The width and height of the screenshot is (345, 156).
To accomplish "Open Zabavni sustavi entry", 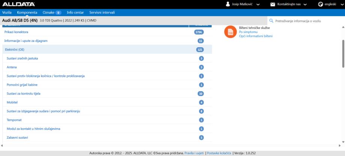I will [17, 138].
